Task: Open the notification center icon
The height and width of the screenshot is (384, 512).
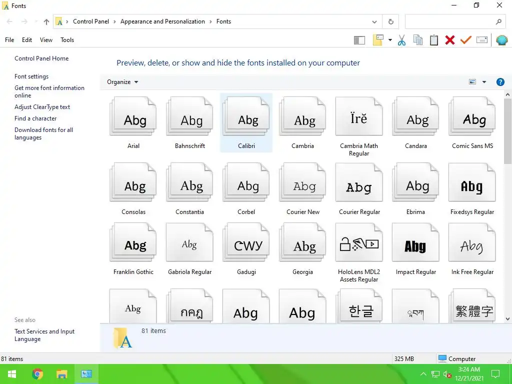Action: (x=495, y=374)
